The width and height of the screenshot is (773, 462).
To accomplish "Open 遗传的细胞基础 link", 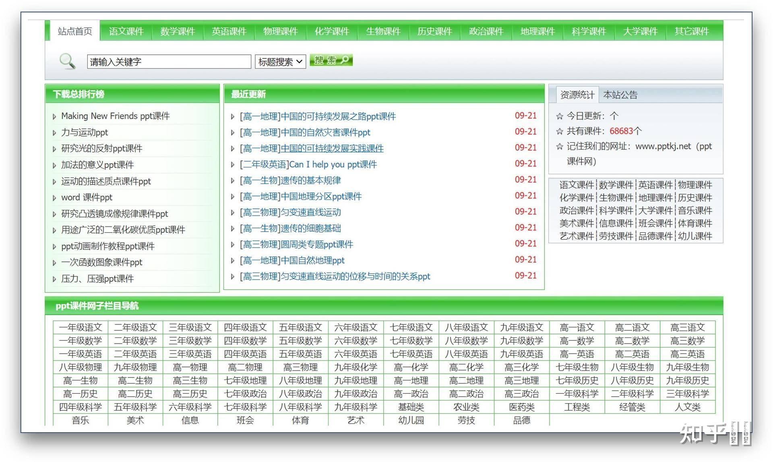I will click(310, 228).
